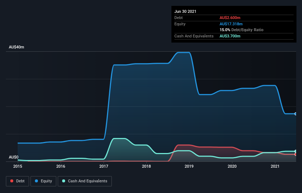302x193 pixels.
Task: Click the AU$2.600m debt value
Action: tap(230, 18)
